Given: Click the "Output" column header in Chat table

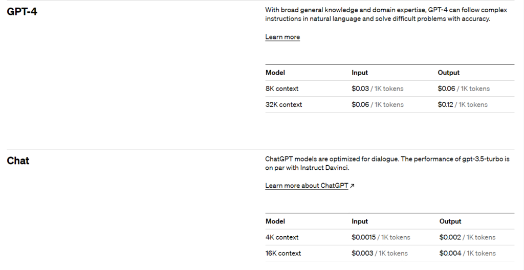Looking at the screenshot, I should [450, 221].
